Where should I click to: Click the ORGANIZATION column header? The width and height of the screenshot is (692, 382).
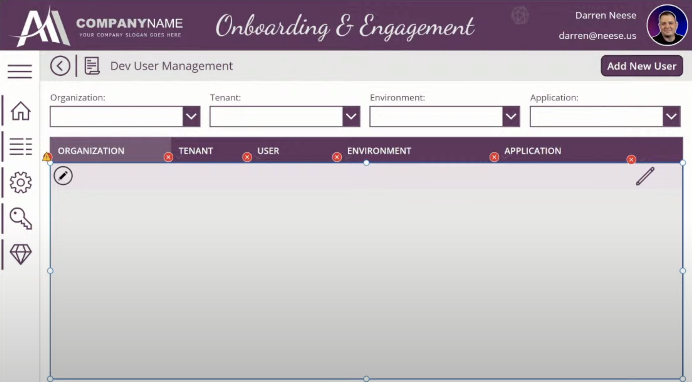tap(91, 151)
